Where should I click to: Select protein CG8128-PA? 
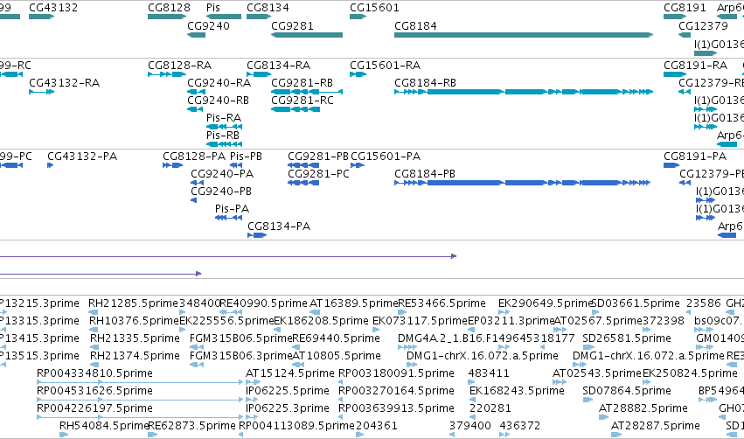click(x=173, y=165)
